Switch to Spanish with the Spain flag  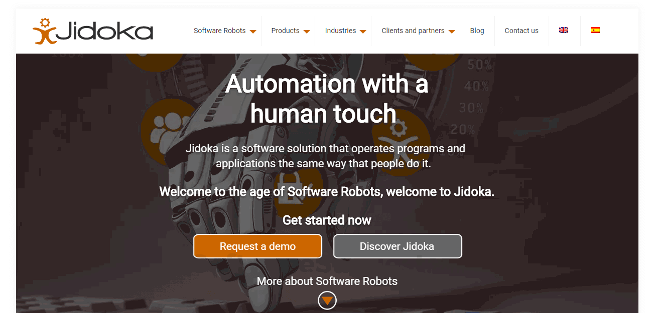595,30
